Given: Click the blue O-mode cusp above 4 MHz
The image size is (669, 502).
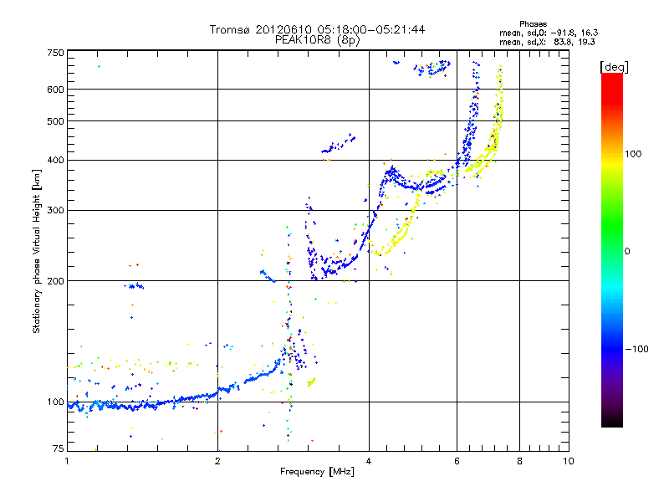Looking at the screenshot, I should point(391,174).
